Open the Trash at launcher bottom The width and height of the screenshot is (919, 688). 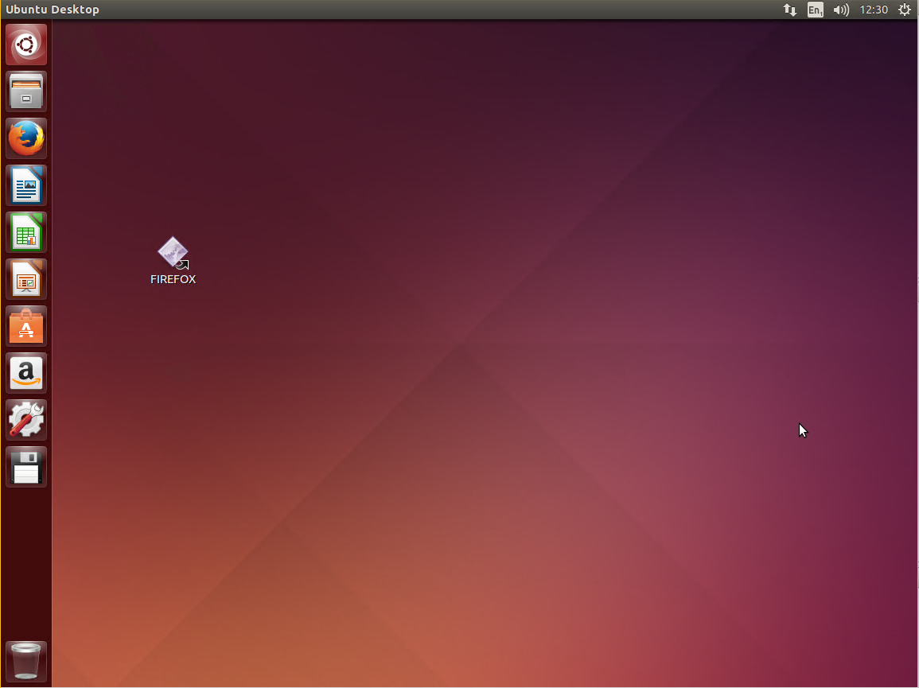click(26, 661)
